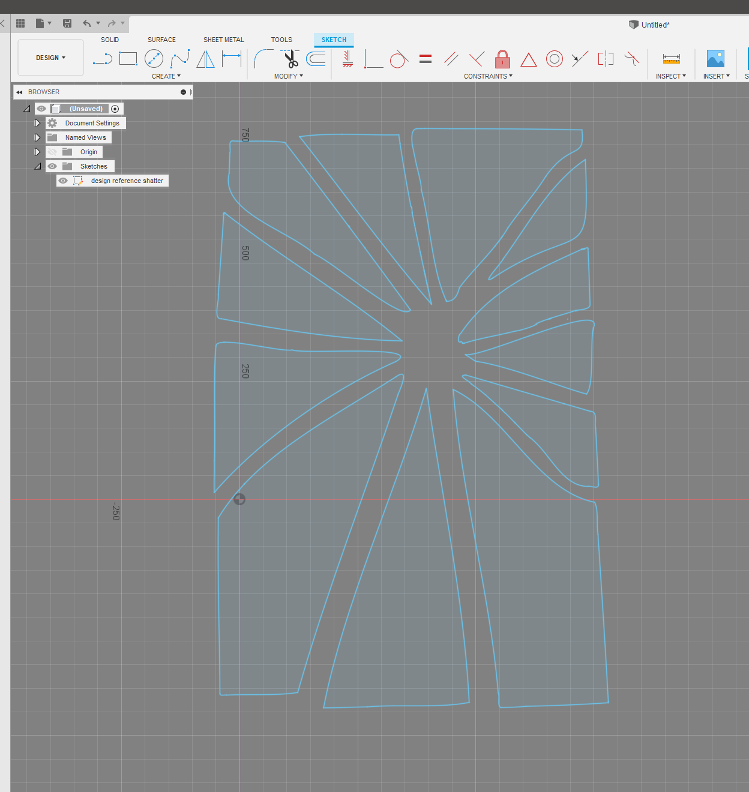Viewport: 749px width, 792px height.
Task: Select the Rectangle tool
Action: 128,59
